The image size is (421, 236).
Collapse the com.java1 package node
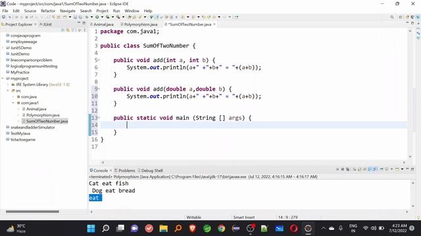click(13, 103)
